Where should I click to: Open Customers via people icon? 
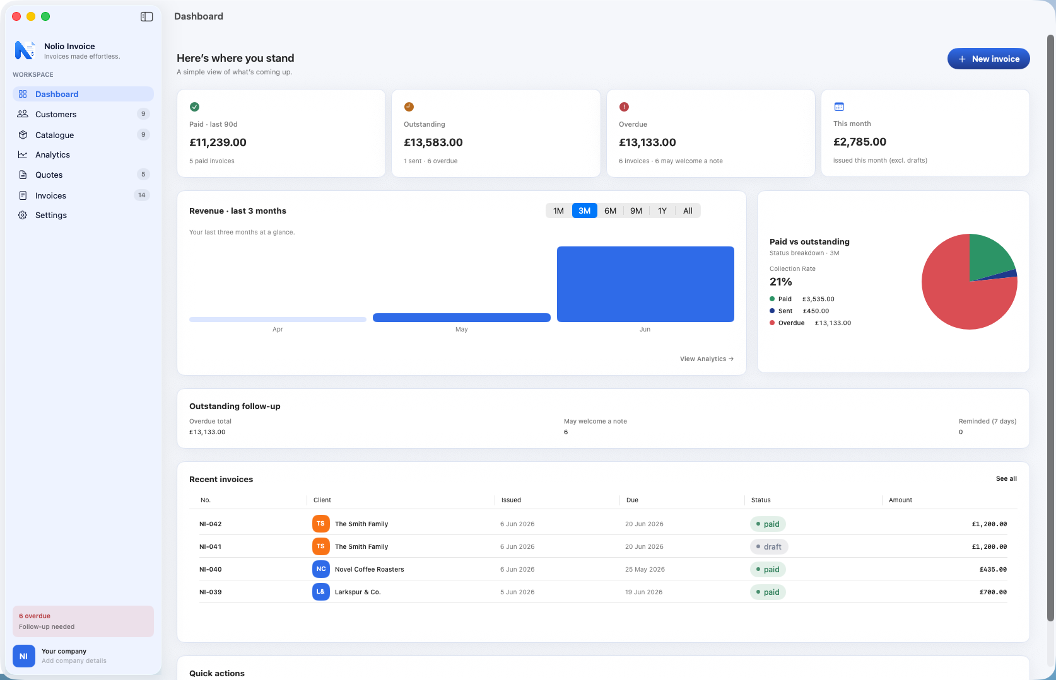click(x=23, y=114)
